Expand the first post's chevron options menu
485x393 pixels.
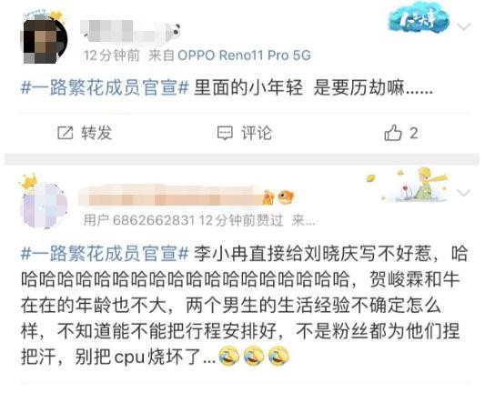pyautogui.click(x=464, y=27)
